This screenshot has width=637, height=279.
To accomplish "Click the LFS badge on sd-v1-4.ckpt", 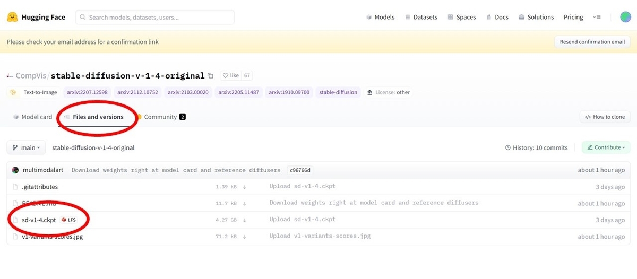I will click(68, 220).
